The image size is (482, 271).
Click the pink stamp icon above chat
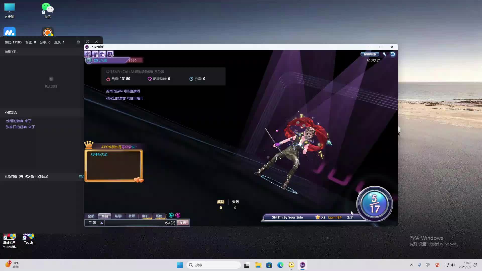click(178, 215)
